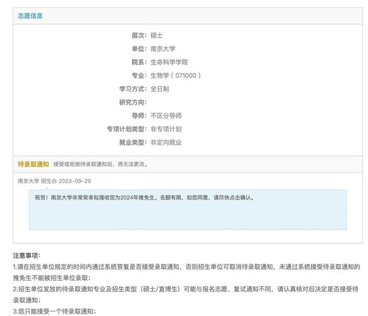Click the 导师 value 不区分导师
This screenshot has width=368, height=316.
coord(166,116)
